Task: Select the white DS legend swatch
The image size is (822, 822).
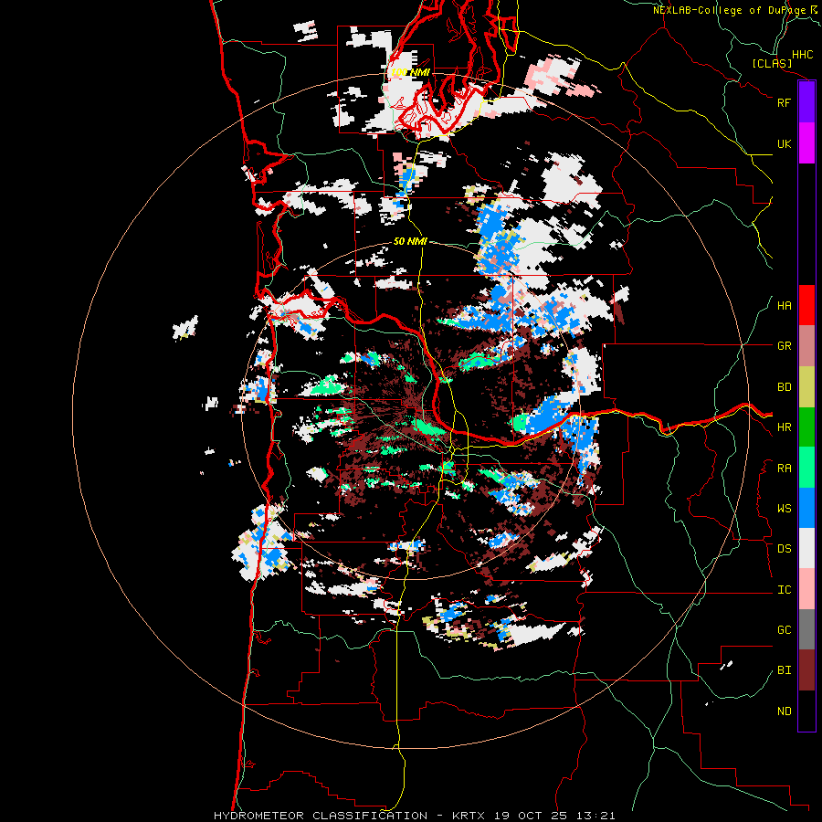Action: pos(806,548)
